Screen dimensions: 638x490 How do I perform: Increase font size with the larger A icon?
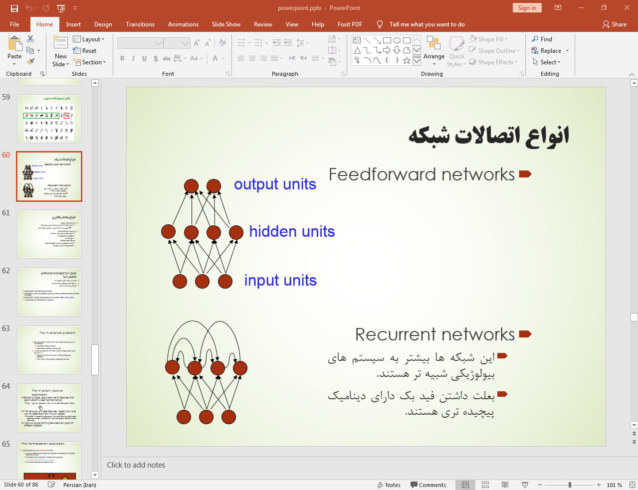197,43
